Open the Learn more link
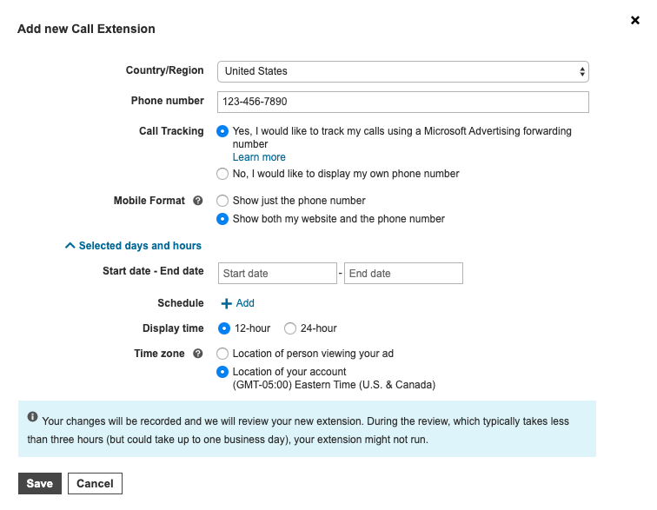Image resolution: width=657 pixels, height=510 pixels. pyautogui.click(x=259, y=157)
